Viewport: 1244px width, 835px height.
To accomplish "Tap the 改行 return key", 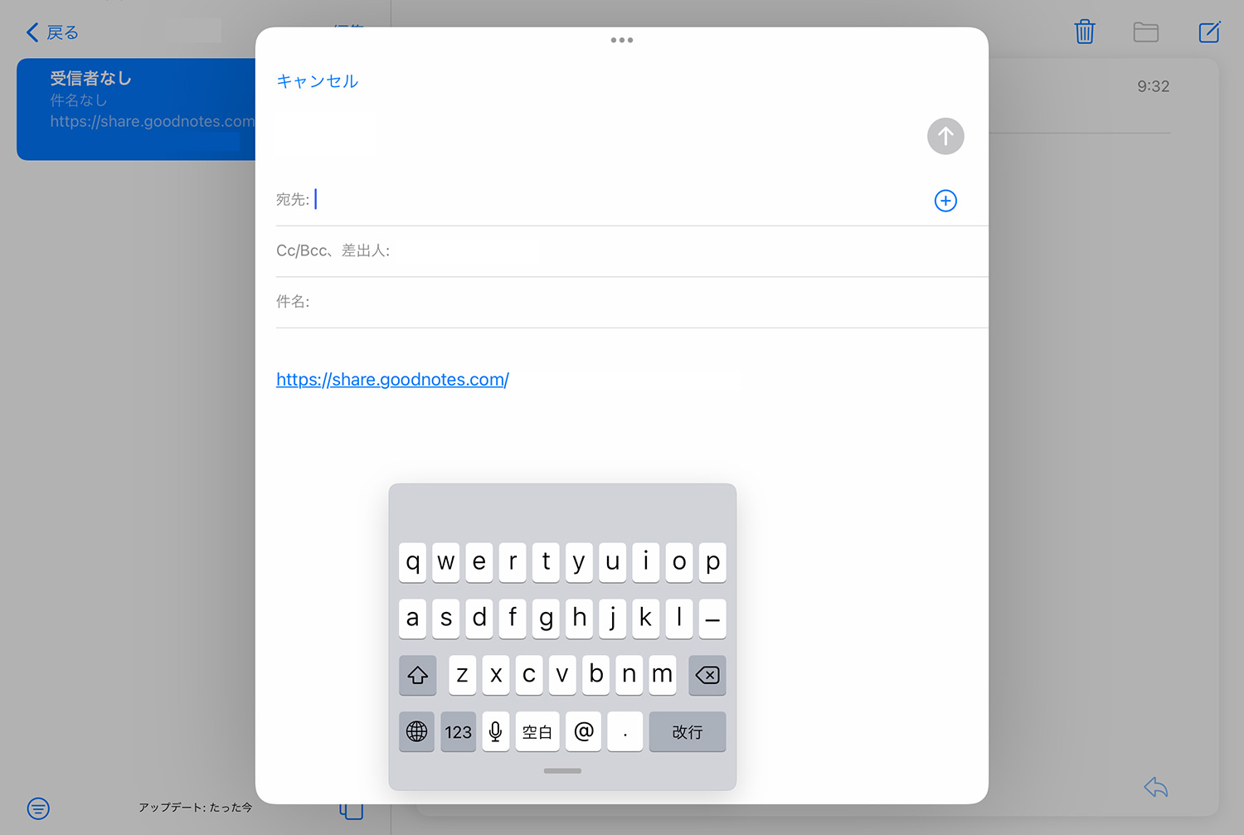I will pos(688,731).
